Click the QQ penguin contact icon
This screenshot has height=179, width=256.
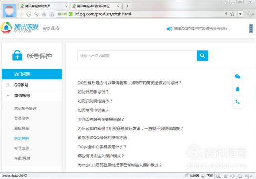pyautogui.click(x=237, y=89)
